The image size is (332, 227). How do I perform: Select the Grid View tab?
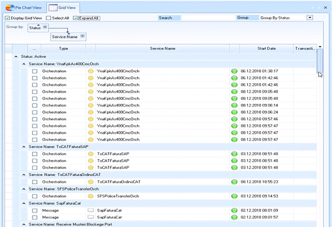[x=63, y=8]
